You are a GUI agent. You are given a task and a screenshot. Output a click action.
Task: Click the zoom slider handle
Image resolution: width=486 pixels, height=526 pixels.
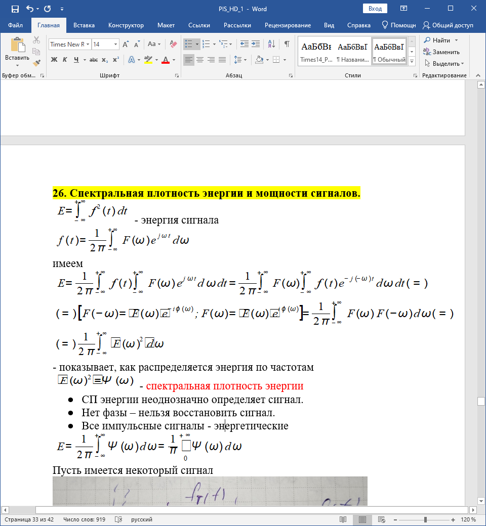point(425,519)
